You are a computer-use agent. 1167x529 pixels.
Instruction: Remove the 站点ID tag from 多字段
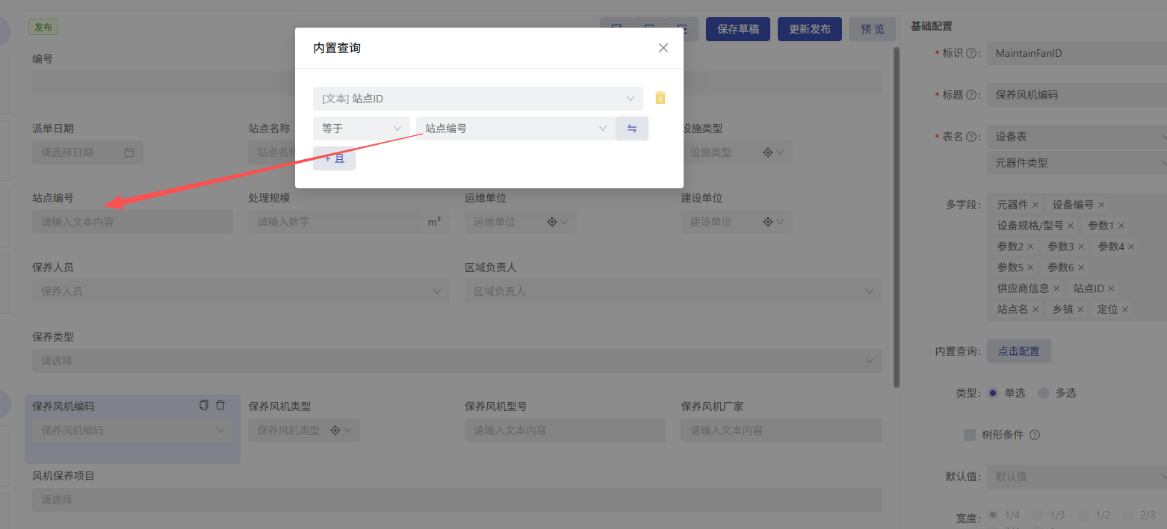1111,288
